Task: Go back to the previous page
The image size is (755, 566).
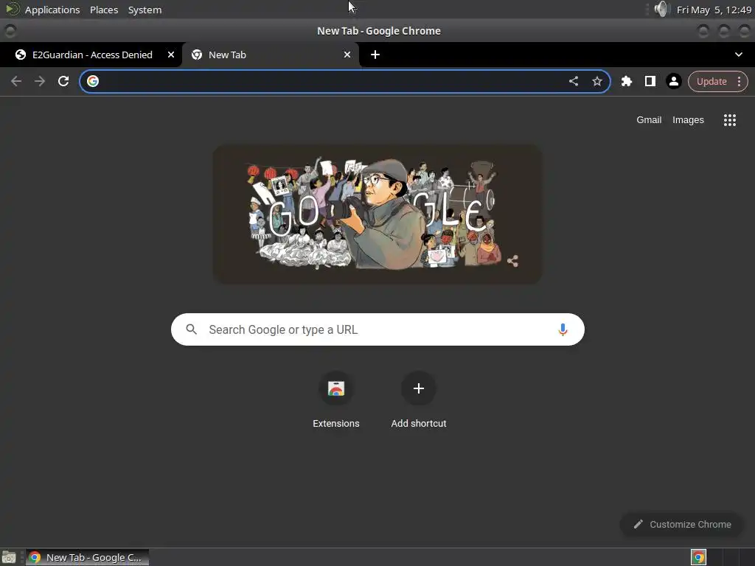Action: 16,81
